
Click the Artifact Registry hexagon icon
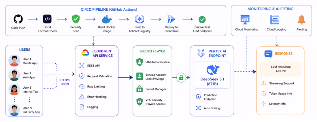139,19
